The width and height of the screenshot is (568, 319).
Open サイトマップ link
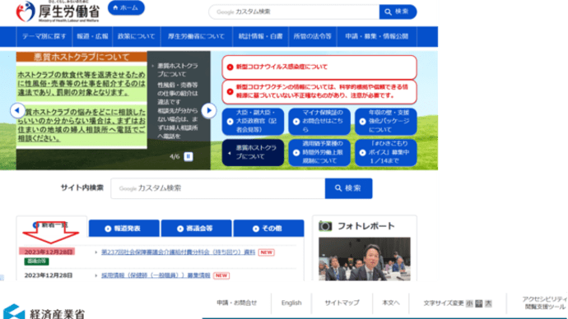[342, 303]
